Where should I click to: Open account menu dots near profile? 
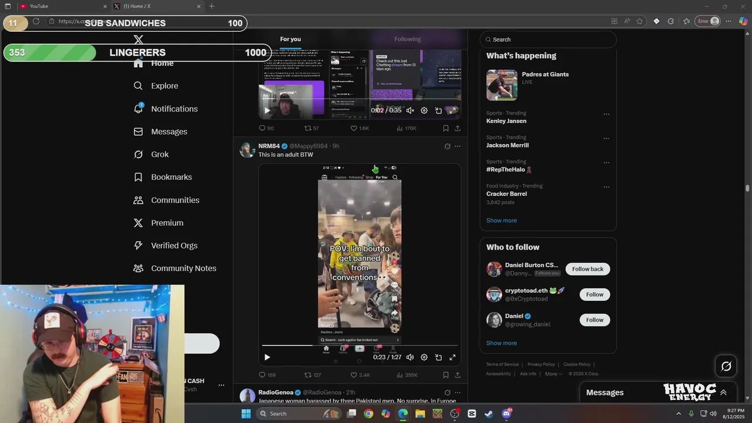(221, 385)
